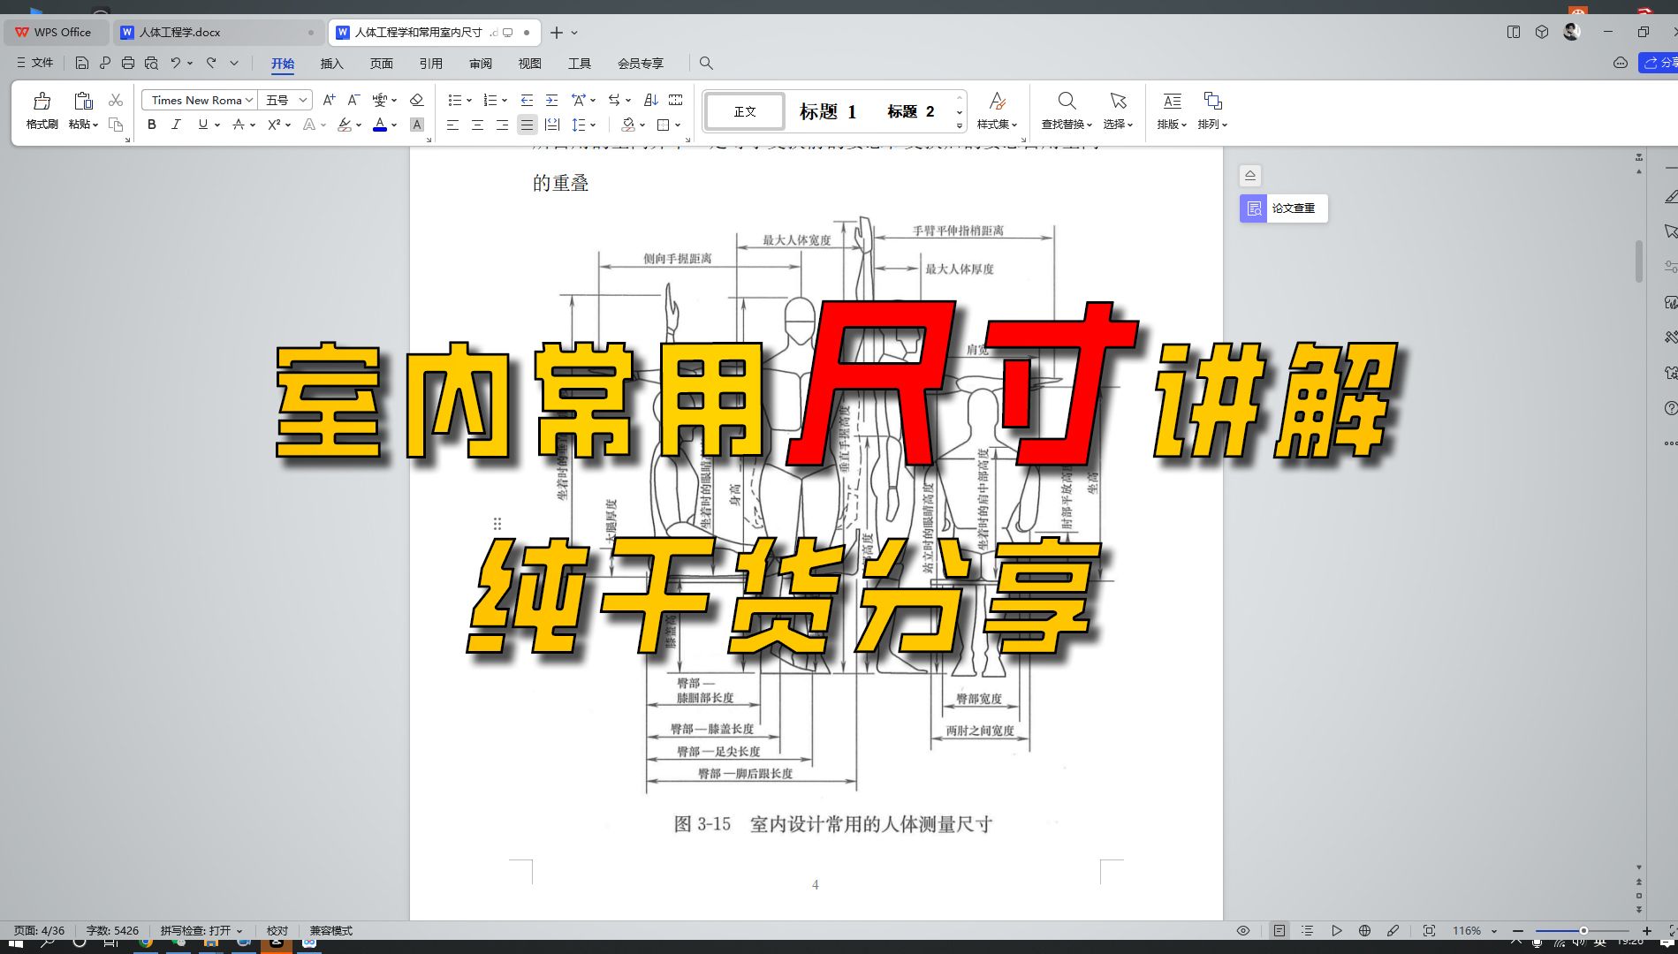Click the zoom out minus button
The image size is (1678, 954).
(1518, 930)
